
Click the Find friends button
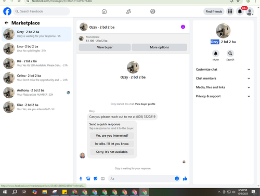pos(214,11)
